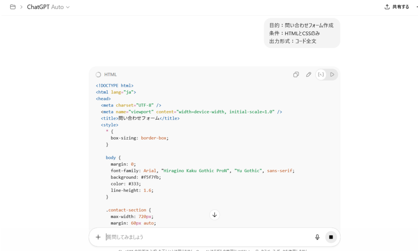This screenshot has width=418, height=251.
Task: Click the user message bubble 目的：問い合わせフォーム作成
Action: 302,33
